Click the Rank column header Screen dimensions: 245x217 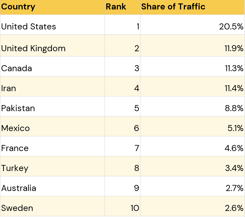[116, 7]
